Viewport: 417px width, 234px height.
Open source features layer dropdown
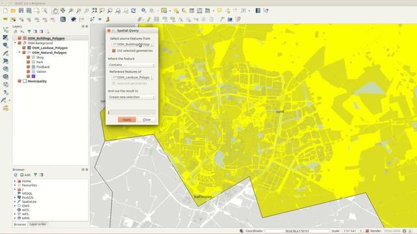(x=132, y=44)
